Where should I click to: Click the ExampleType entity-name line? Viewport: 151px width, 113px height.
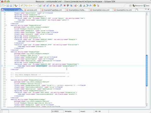pos(25,52)
